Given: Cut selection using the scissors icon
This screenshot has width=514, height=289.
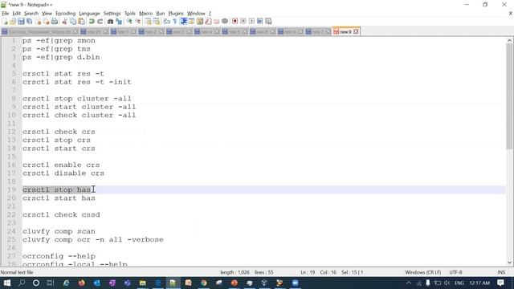Looking at the screenshot, I should click(64, 22).
